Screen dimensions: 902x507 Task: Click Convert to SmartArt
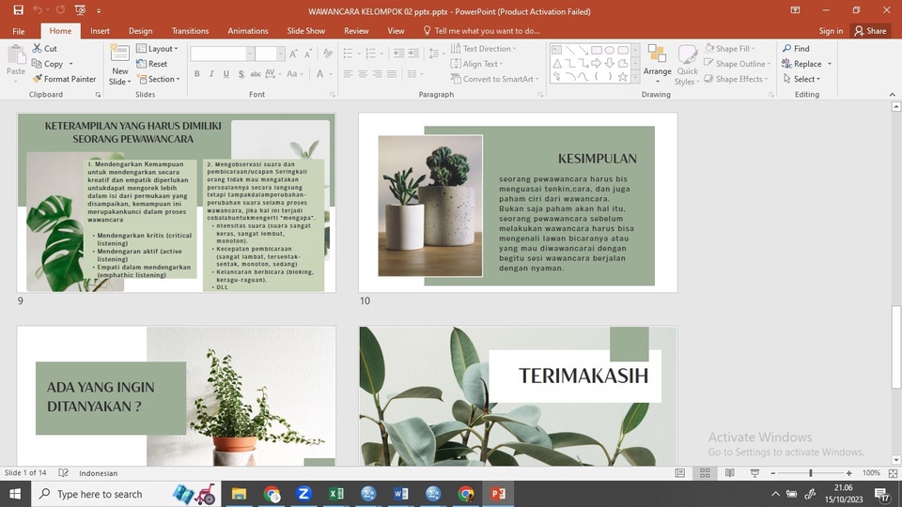point(495,79)
